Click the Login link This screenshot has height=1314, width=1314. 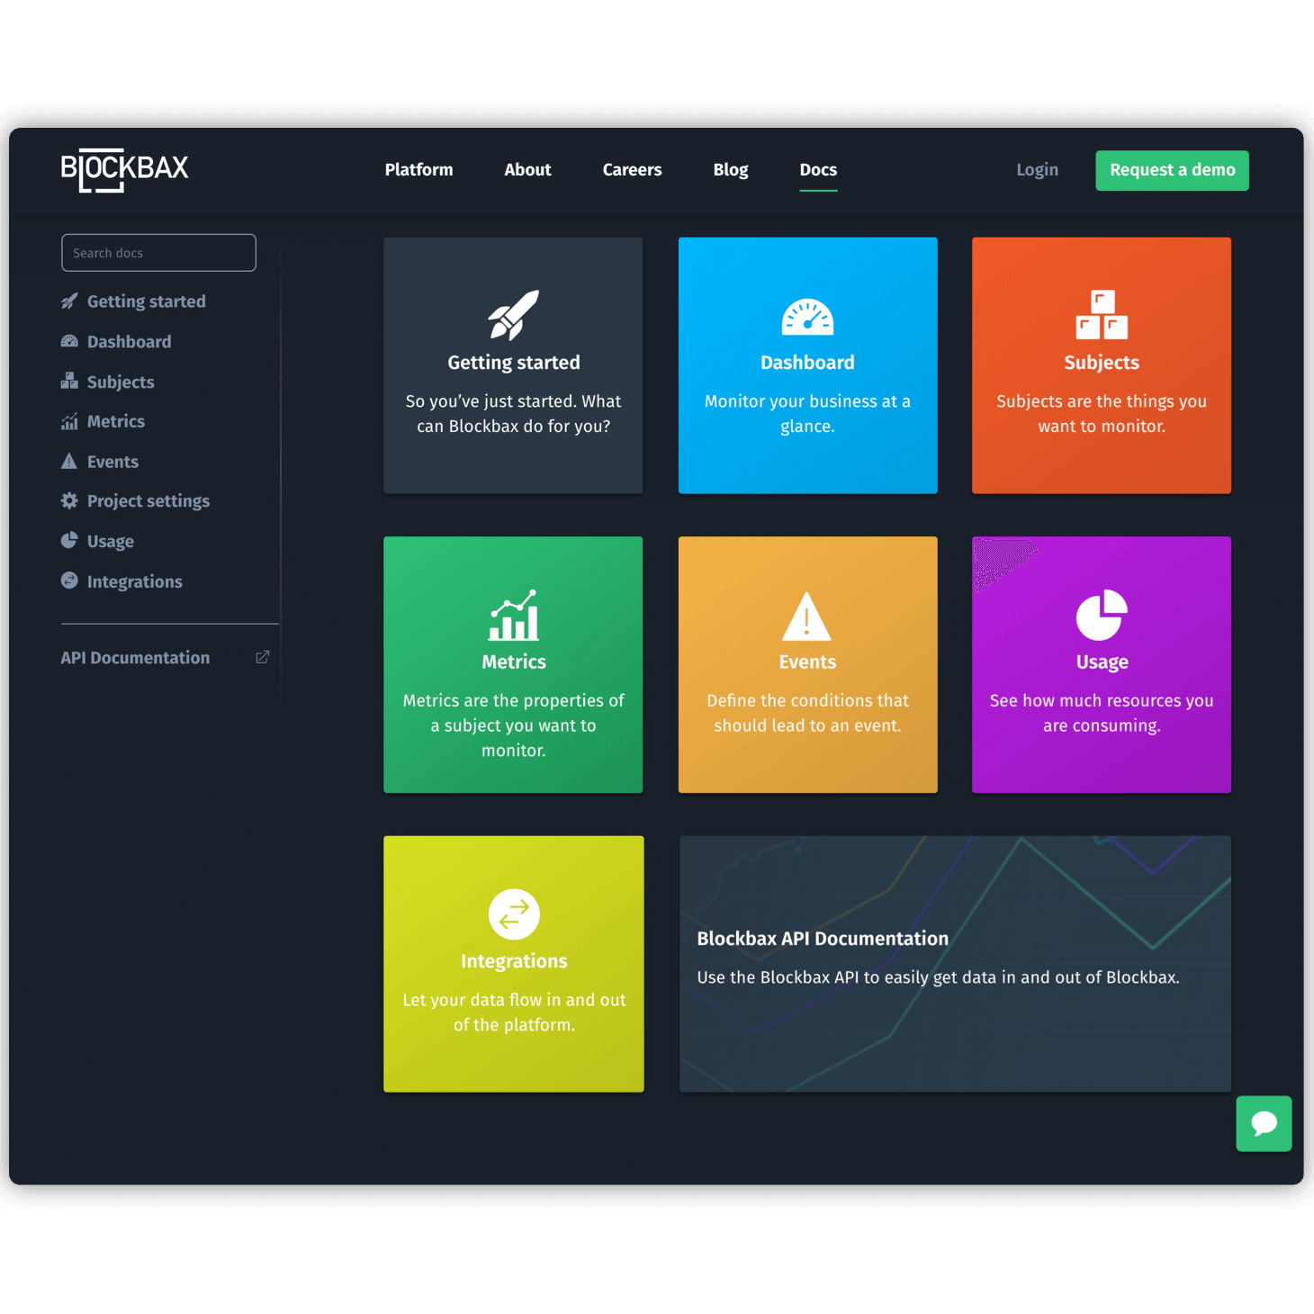click(x=1037, y=170)
